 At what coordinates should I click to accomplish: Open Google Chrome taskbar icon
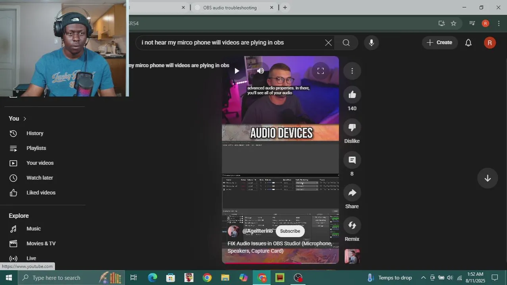pos(207,278)
